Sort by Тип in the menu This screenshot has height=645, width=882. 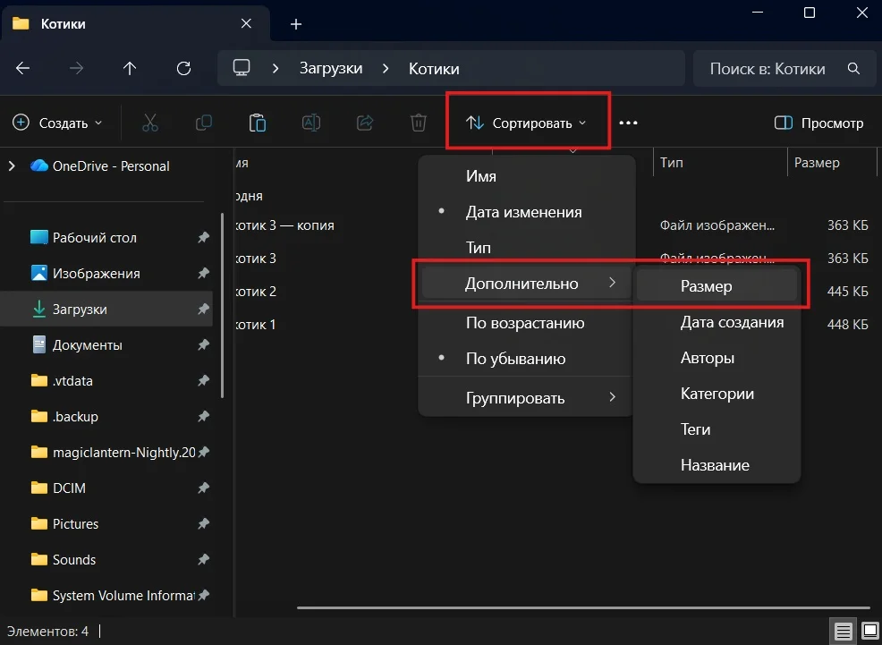(527, 248)
